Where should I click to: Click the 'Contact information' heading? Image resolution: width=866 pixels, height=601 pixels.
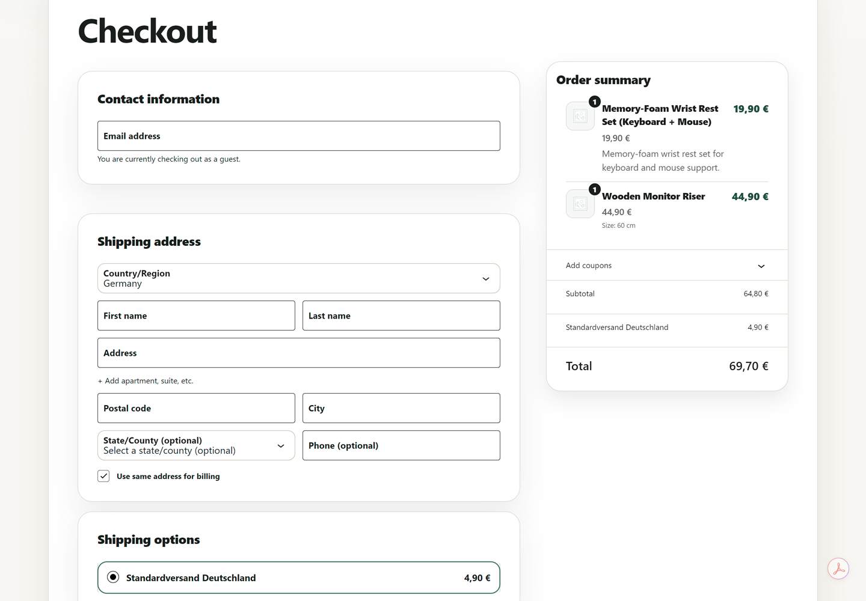point(158,99)
